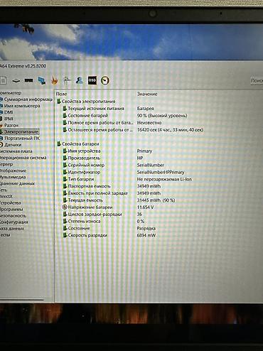Expand the Программы category
263x351 pixels.
(11, 209)
